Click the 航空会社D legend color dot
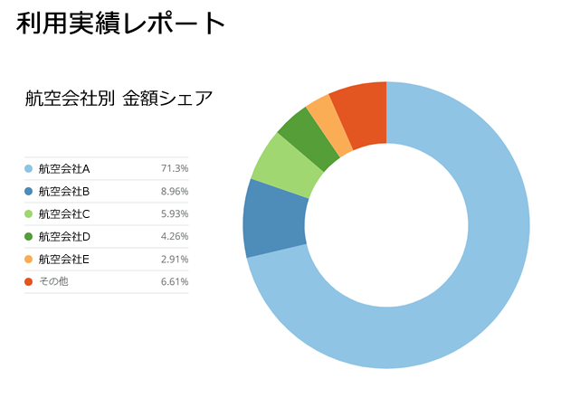Screen dimensions: 561x407 tap(29, 237)
